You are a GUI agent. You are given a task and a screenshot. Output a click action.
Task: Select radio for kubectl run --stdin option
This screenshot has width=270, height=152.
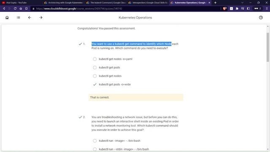[x=94, y=149]
